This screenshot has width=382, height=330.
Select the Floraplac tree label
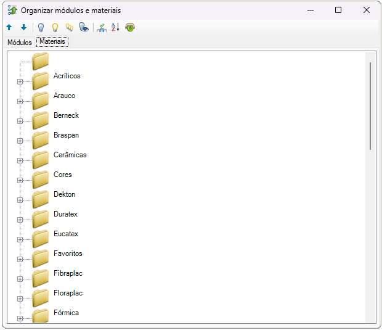tap(68, 293)
